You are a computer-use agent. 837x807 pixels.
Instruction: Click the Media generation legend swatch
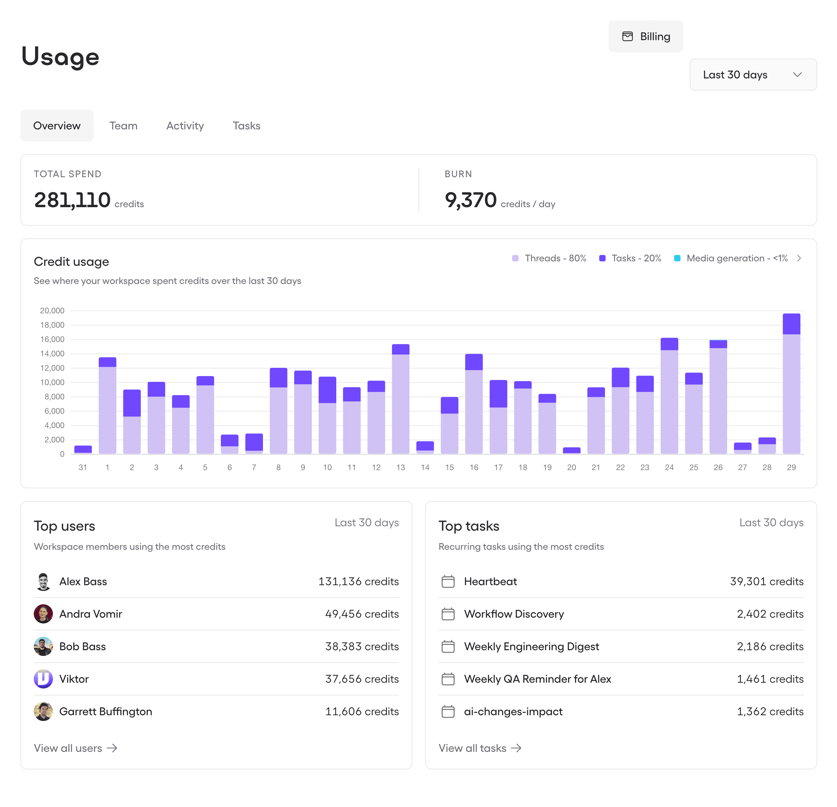[677, 258]
